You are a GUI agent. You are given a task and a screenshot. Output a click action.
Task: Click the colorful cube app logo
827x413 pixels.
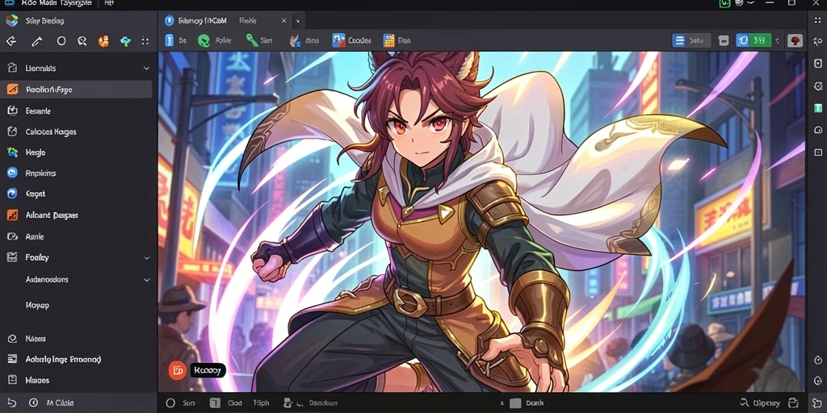(x=11, y=20)
